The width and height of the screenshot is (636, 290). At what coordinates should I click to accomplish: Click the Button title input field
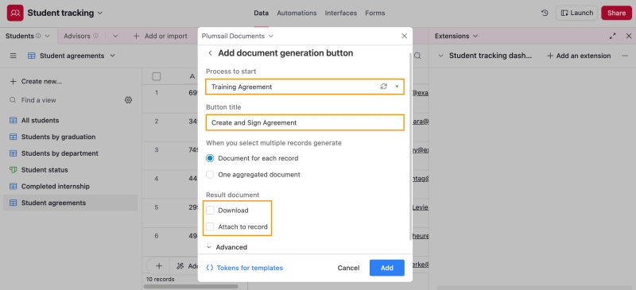(304, 122)
